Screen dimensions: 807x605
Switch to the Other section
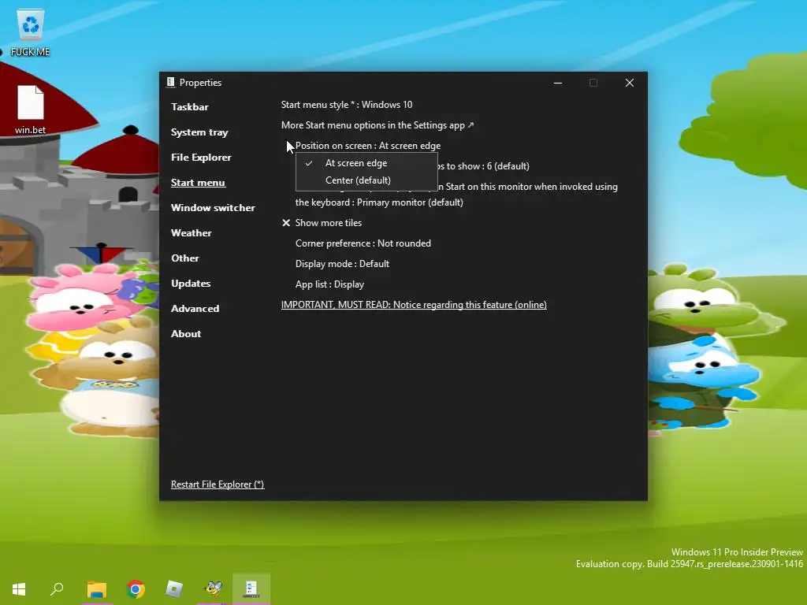185,258
